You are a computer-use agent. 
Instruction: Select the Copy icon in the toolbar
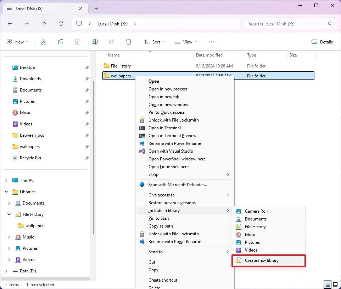pyautogui.click(x=60, y=42)
